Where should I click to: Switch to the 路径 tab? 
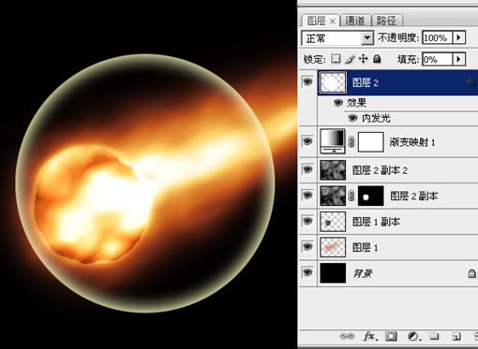click(387, 21)
